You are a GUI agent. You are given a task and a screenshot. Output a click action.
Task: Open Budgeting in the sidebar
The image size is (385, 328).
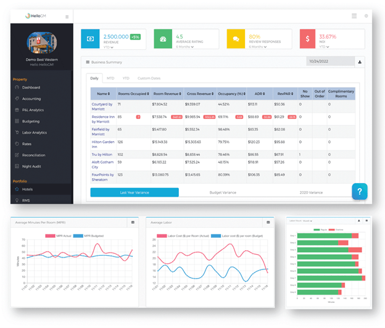(x=31, y=121)
